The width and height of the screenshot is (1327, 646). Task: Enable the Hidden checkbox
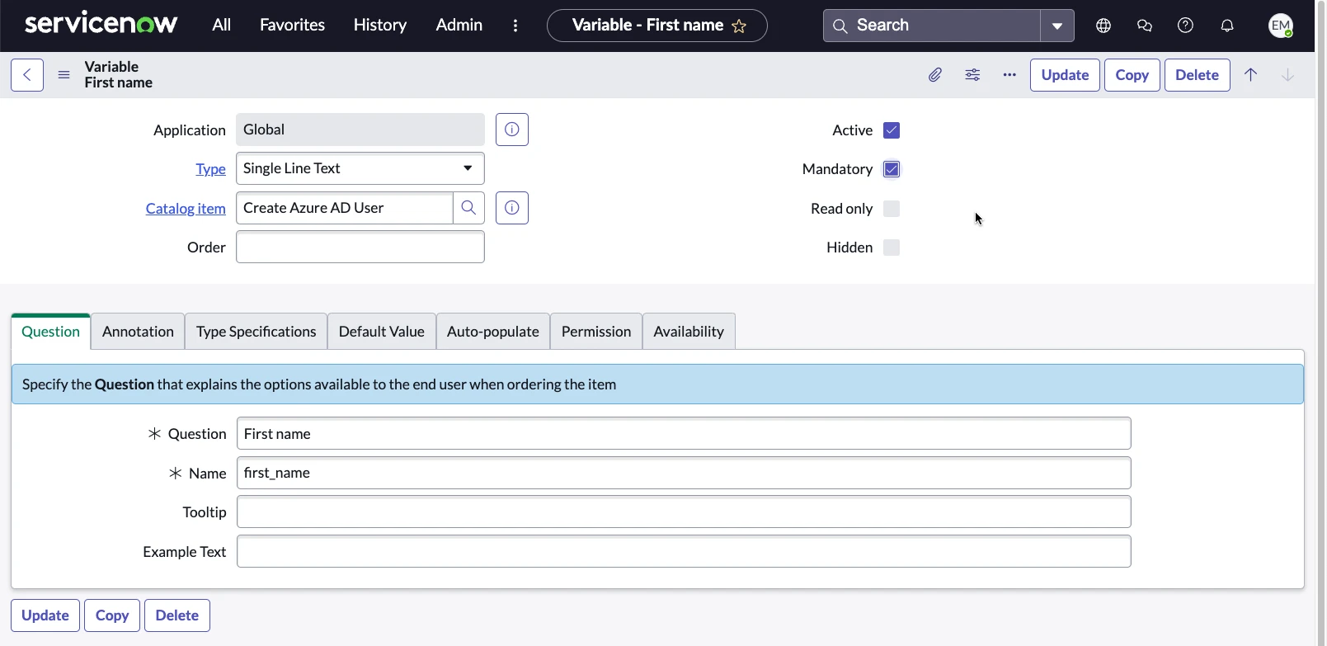(x=892, y=248)
